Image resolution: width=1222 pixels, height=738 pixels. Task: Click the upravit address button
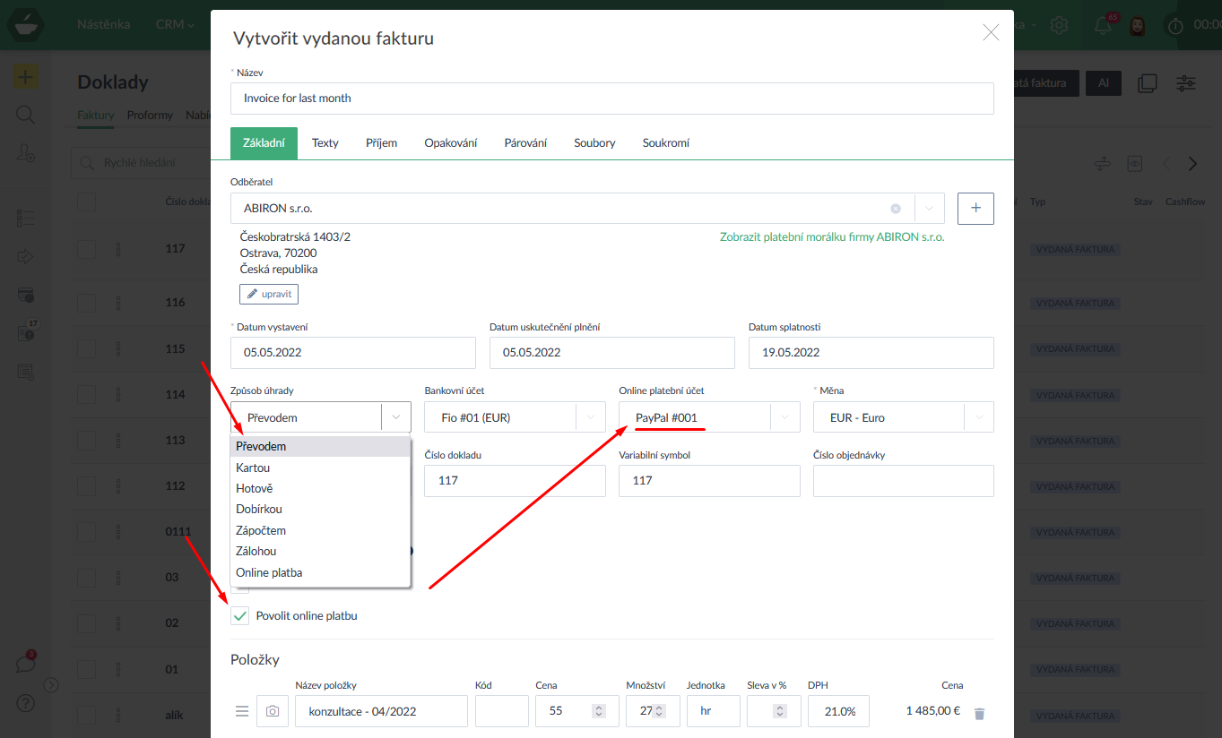click(269, 294)
